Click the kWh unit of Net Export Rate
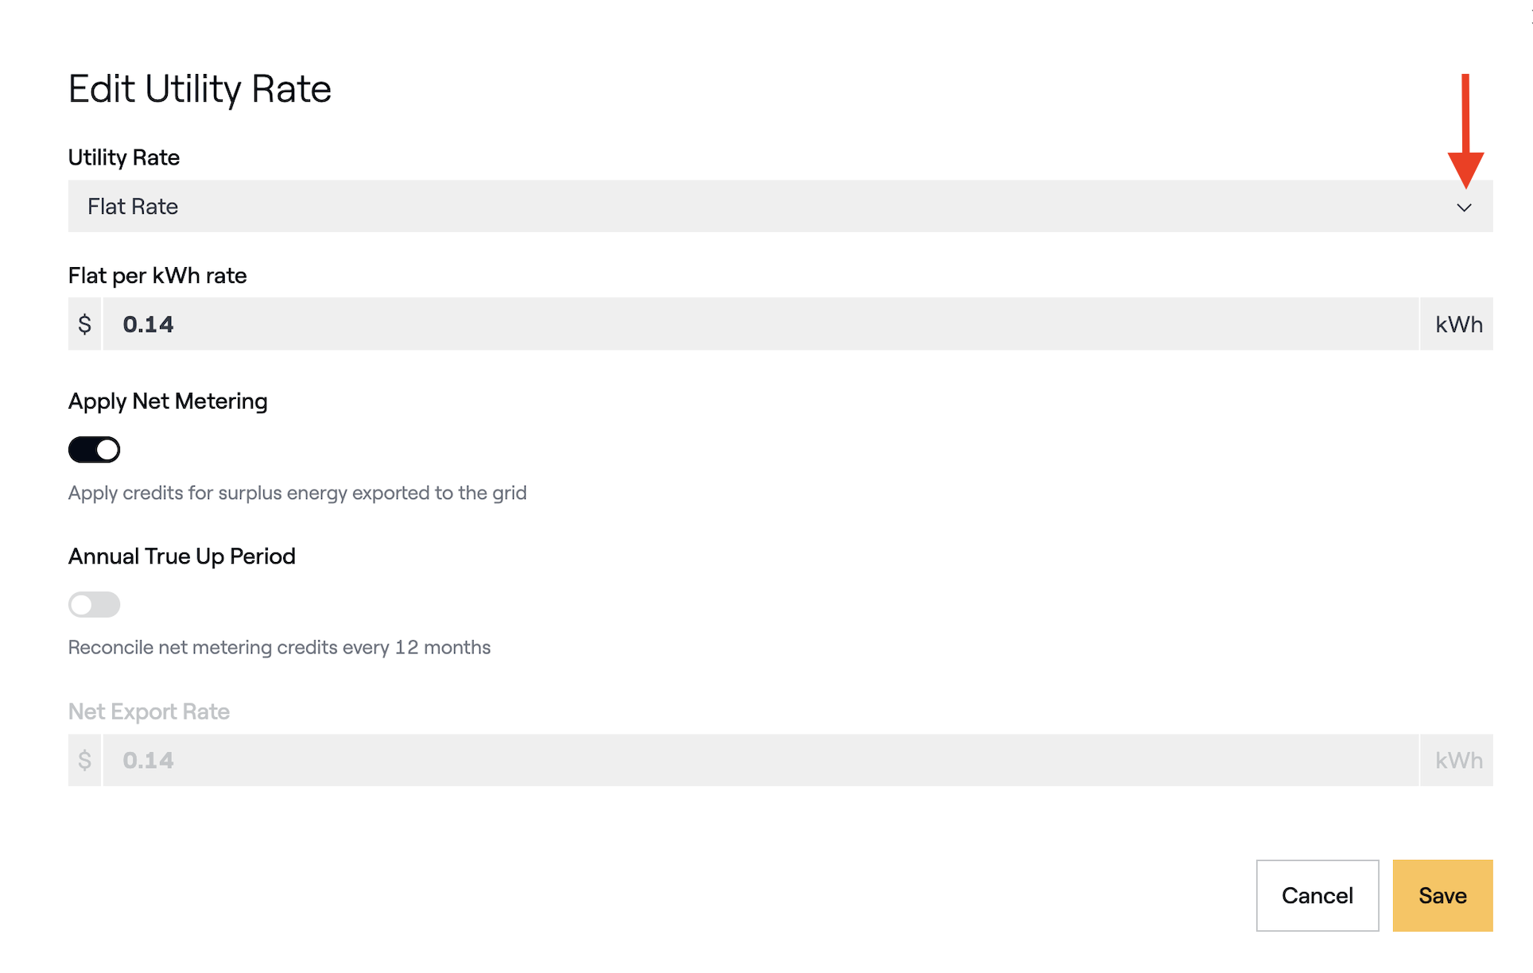 [1458, 761]
